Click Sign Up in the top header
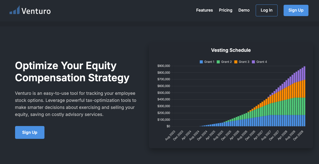The width and height of the screenshot is (319, 164). 296,10
